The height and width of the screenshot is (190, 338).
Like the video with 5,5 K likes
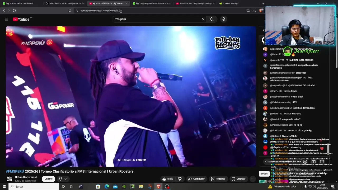(x=168, y=179)
